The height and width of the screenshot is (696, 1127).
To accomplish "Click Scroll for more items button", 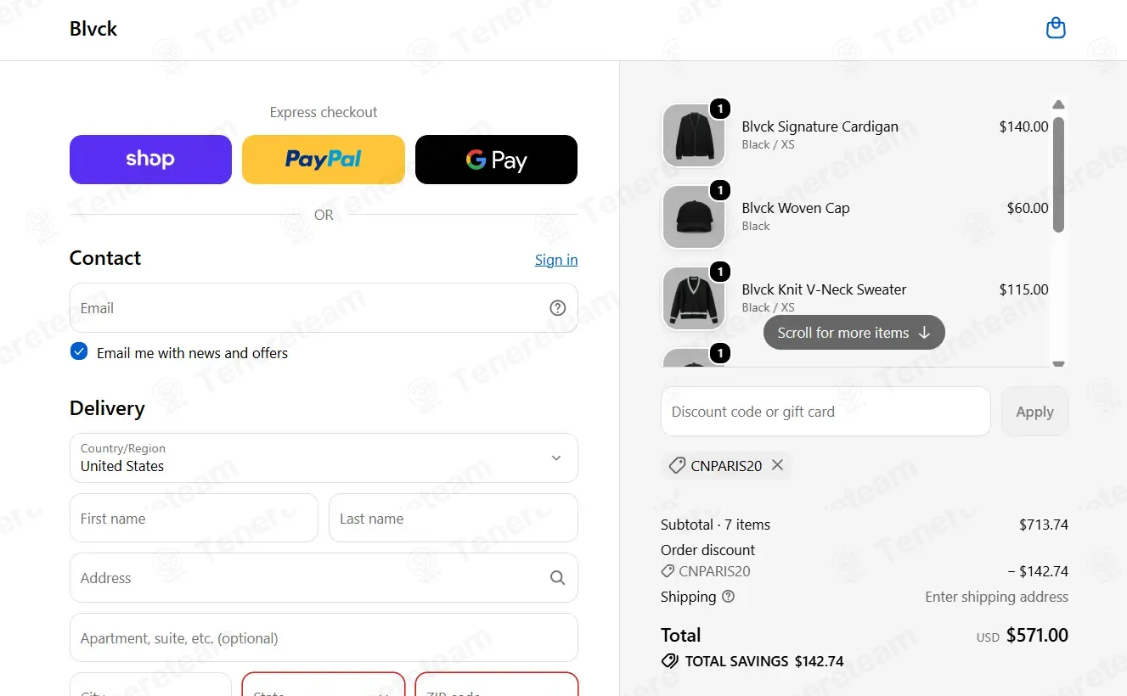I will (854, 333).
